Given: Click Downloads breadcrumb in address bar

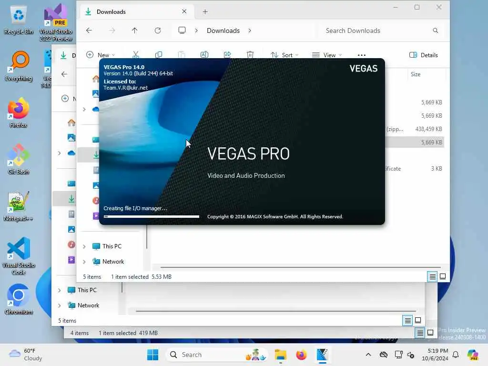Looking at the screenshot, I should [x=223, y=30].
